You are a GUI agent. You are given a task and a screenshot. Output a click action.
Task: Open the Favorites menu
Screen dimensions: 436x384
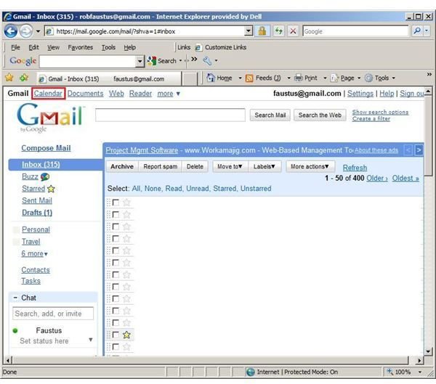[81, 47]
